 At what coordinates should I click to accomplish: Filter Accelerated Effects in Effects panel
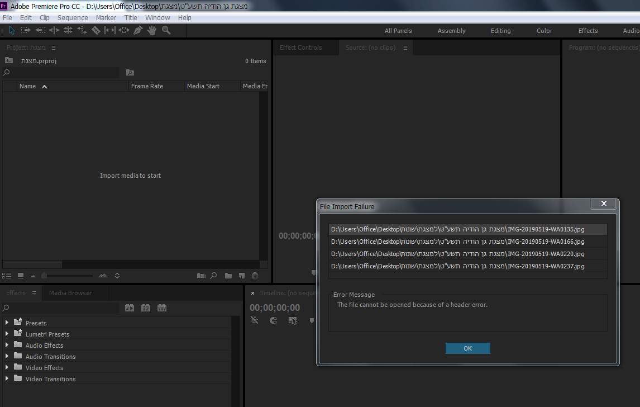pyautogui.click(x=130, y=308)
